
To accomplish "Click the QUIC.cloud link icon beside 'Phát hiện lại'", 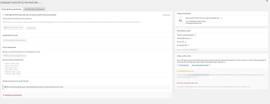I will pos(4,15).
